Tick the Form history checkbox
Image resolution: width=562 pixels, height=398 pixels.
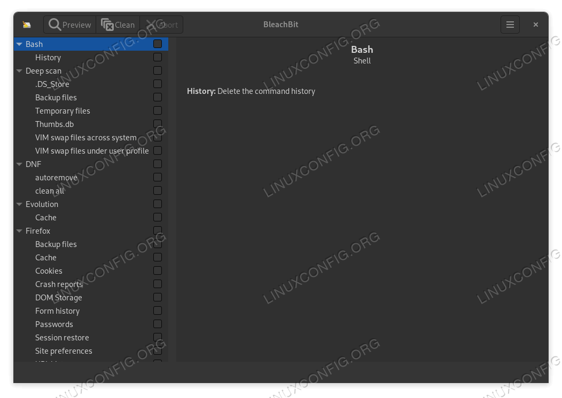158,311
